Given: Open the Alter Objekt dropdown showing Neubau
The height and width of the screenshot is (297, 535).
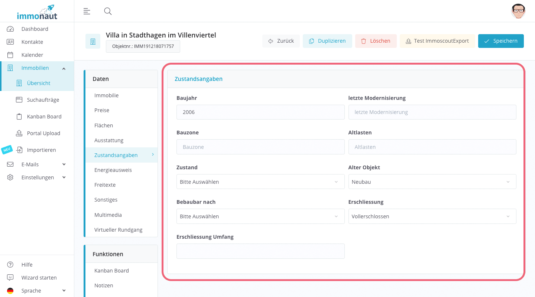Looking at the screenshot, I should (x=432, y=182).
